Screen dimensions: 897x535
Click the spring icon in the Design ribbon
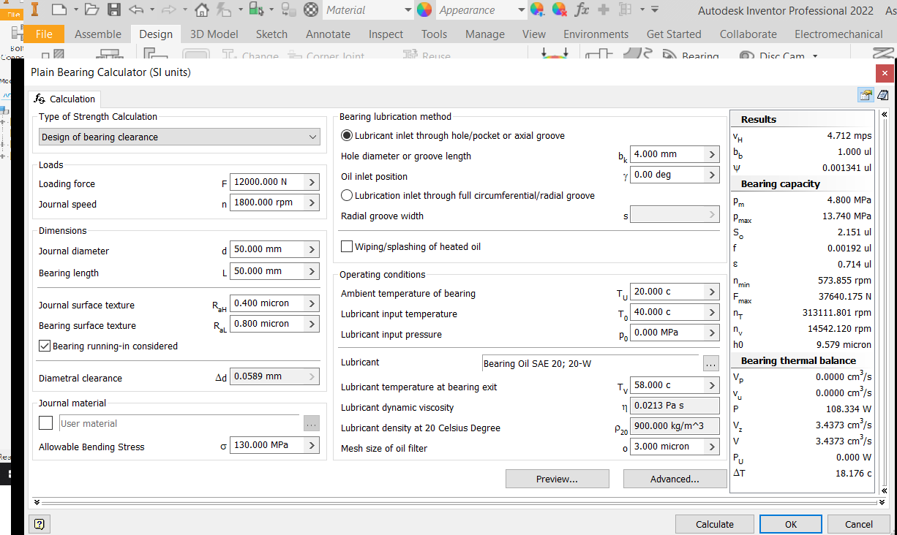tap(884, 54)
